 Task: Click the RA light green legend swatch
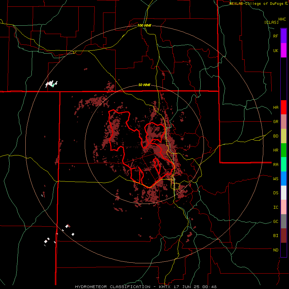coord(284,164)
